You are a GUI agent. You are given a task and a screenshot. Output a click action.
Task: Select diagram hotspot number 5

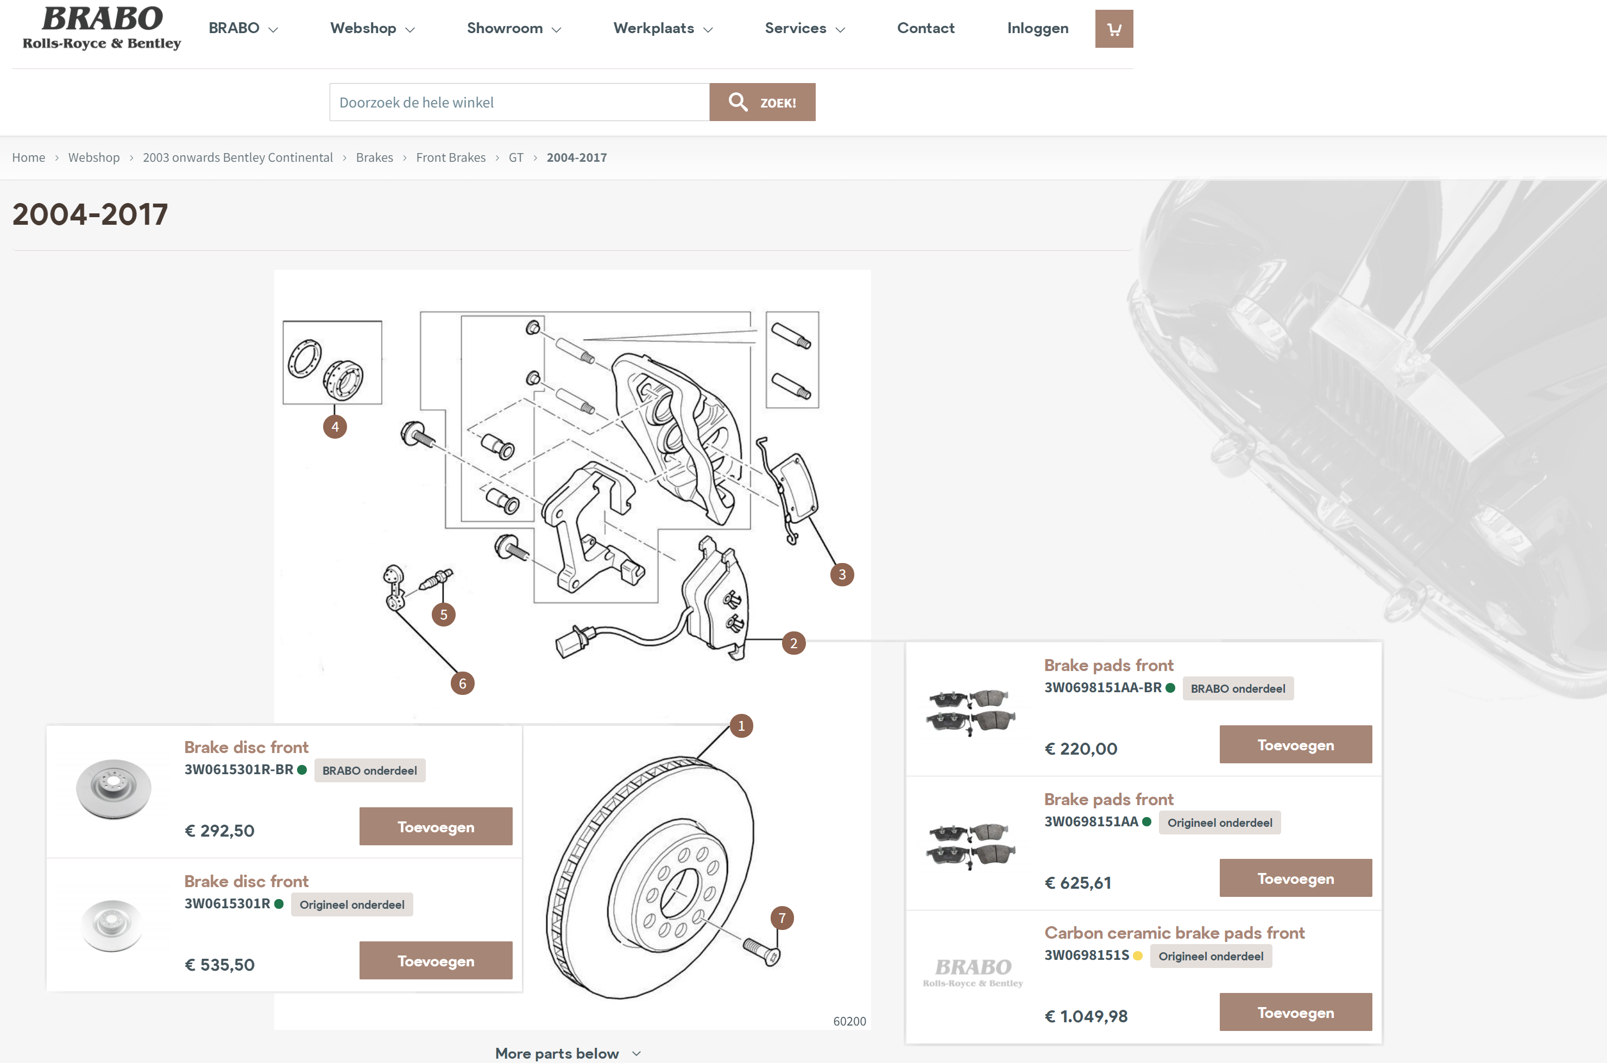444,614
